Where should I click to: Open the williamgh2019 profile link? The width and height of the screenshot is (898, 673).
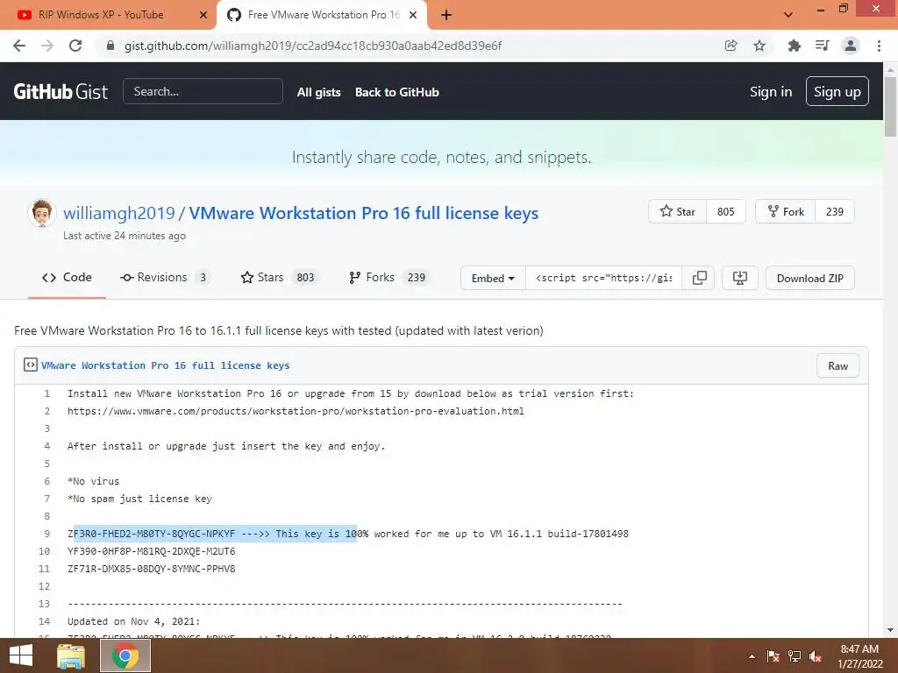pos(119,213)
